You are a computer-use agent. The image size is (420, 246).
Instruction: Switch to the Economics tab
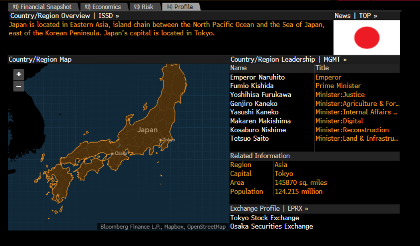[x=103, y=7]
